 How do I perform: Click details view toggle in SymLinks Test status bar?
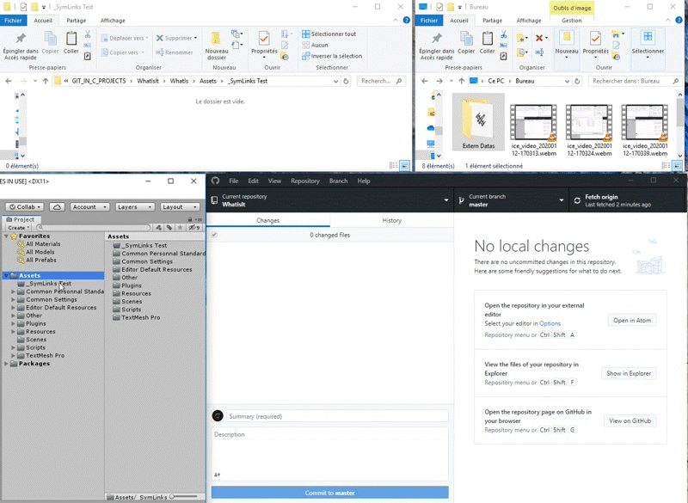tap(394, 166)
